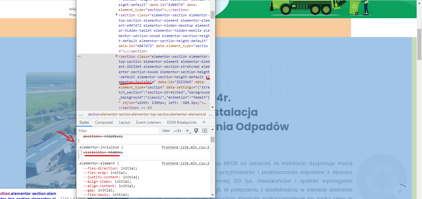Click the .elementor-element selector text
Image resolution: width=422 pixels, height=199 pixels.
click(x=97, y=163)
